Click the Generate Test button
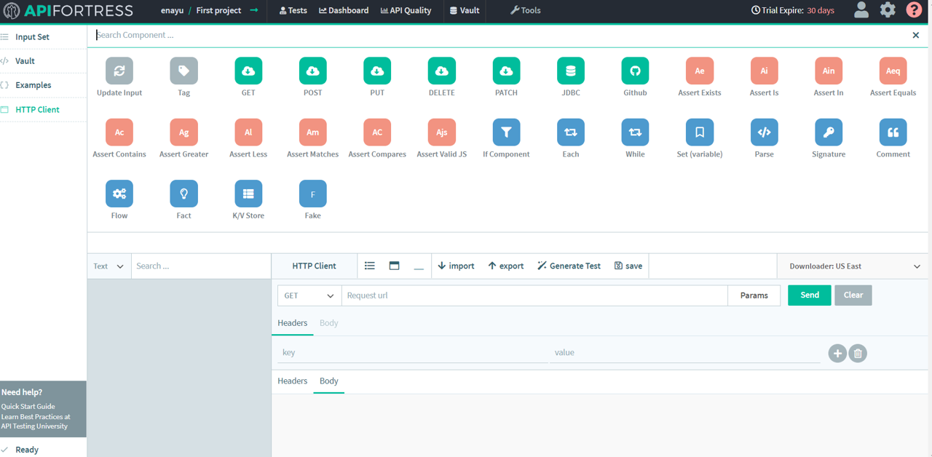 [569, 266]
